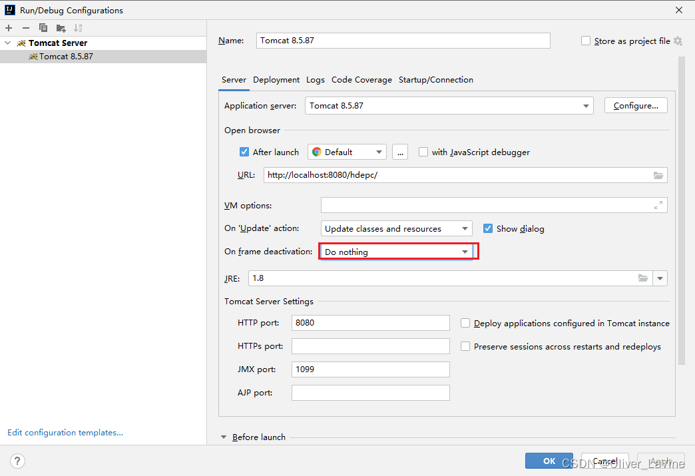Click the Cancel button

tap(604, 461)
